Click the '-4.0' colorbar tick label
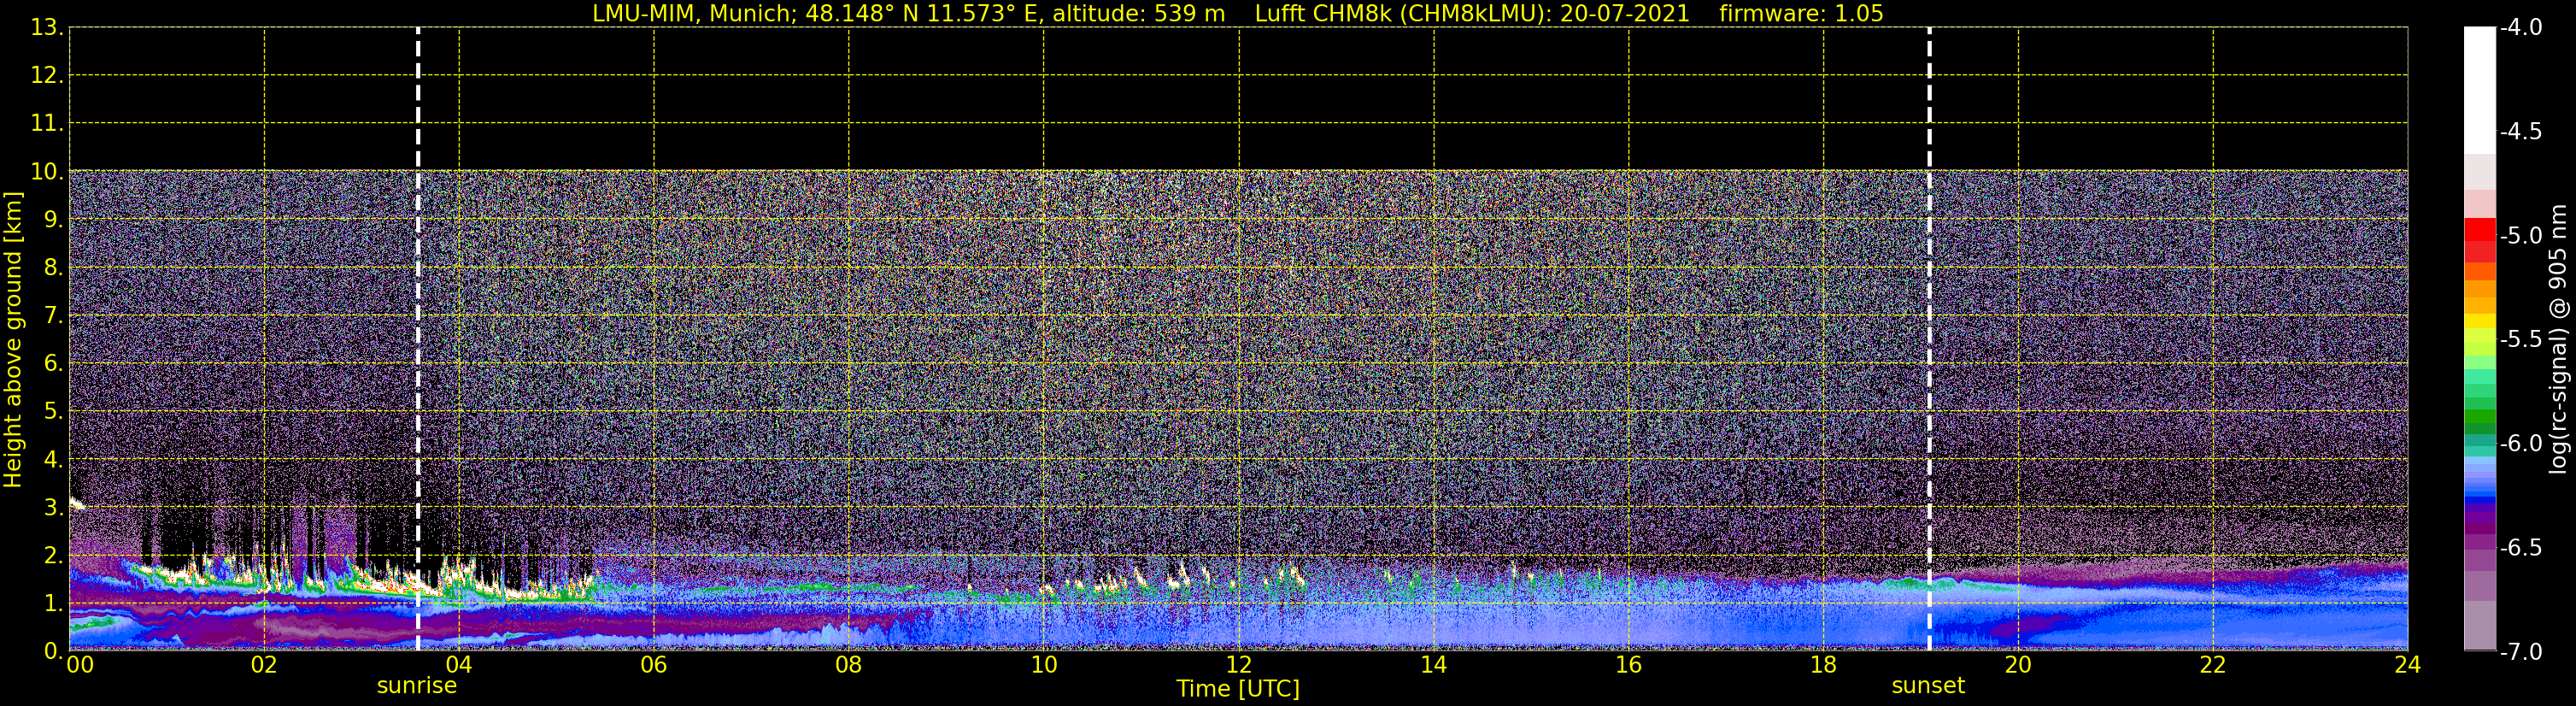Screen dimensions: 2576x706 pyautogui.click(x=2520, y=28)
